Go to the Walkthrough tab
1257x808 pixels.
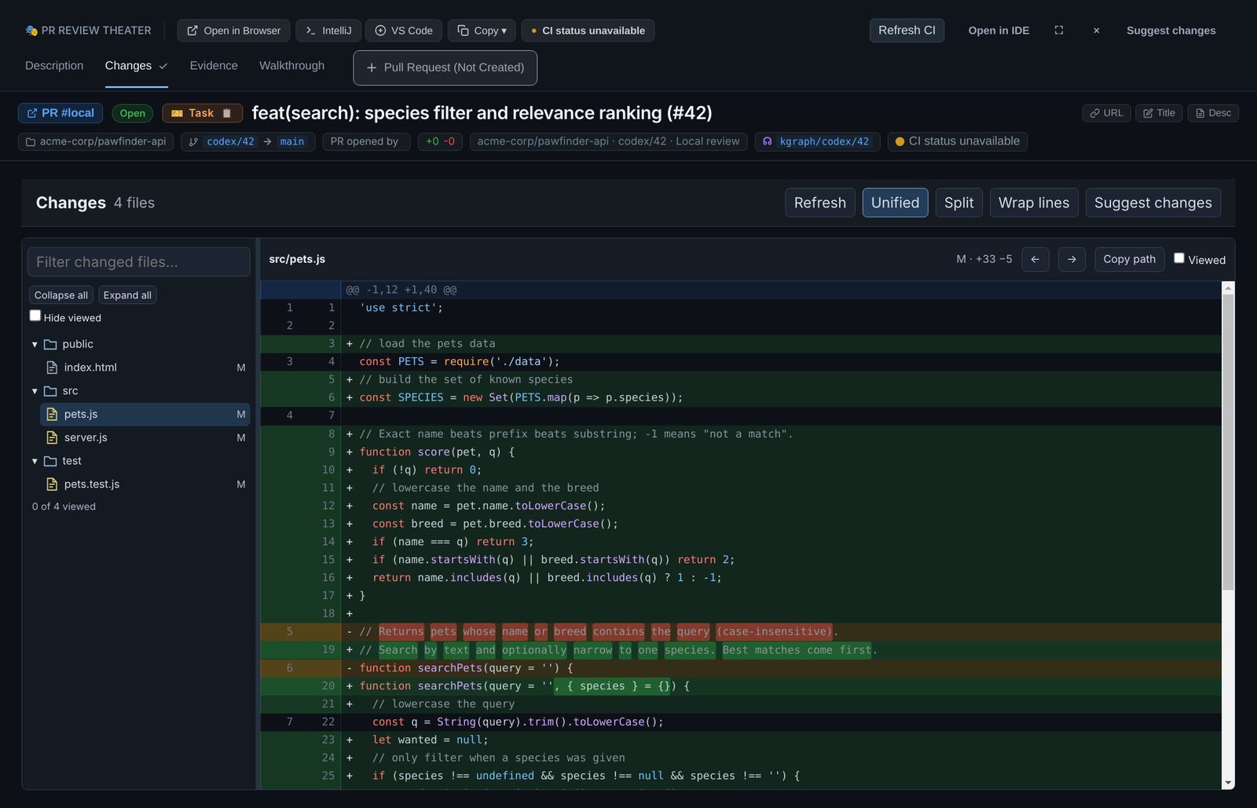tap(291, 66)
